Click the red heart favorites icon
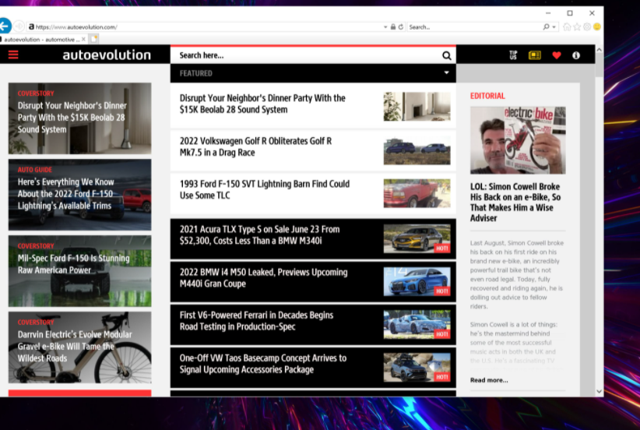Image resolution: width=640 pixels, height=430 pixels. [556, 55]
